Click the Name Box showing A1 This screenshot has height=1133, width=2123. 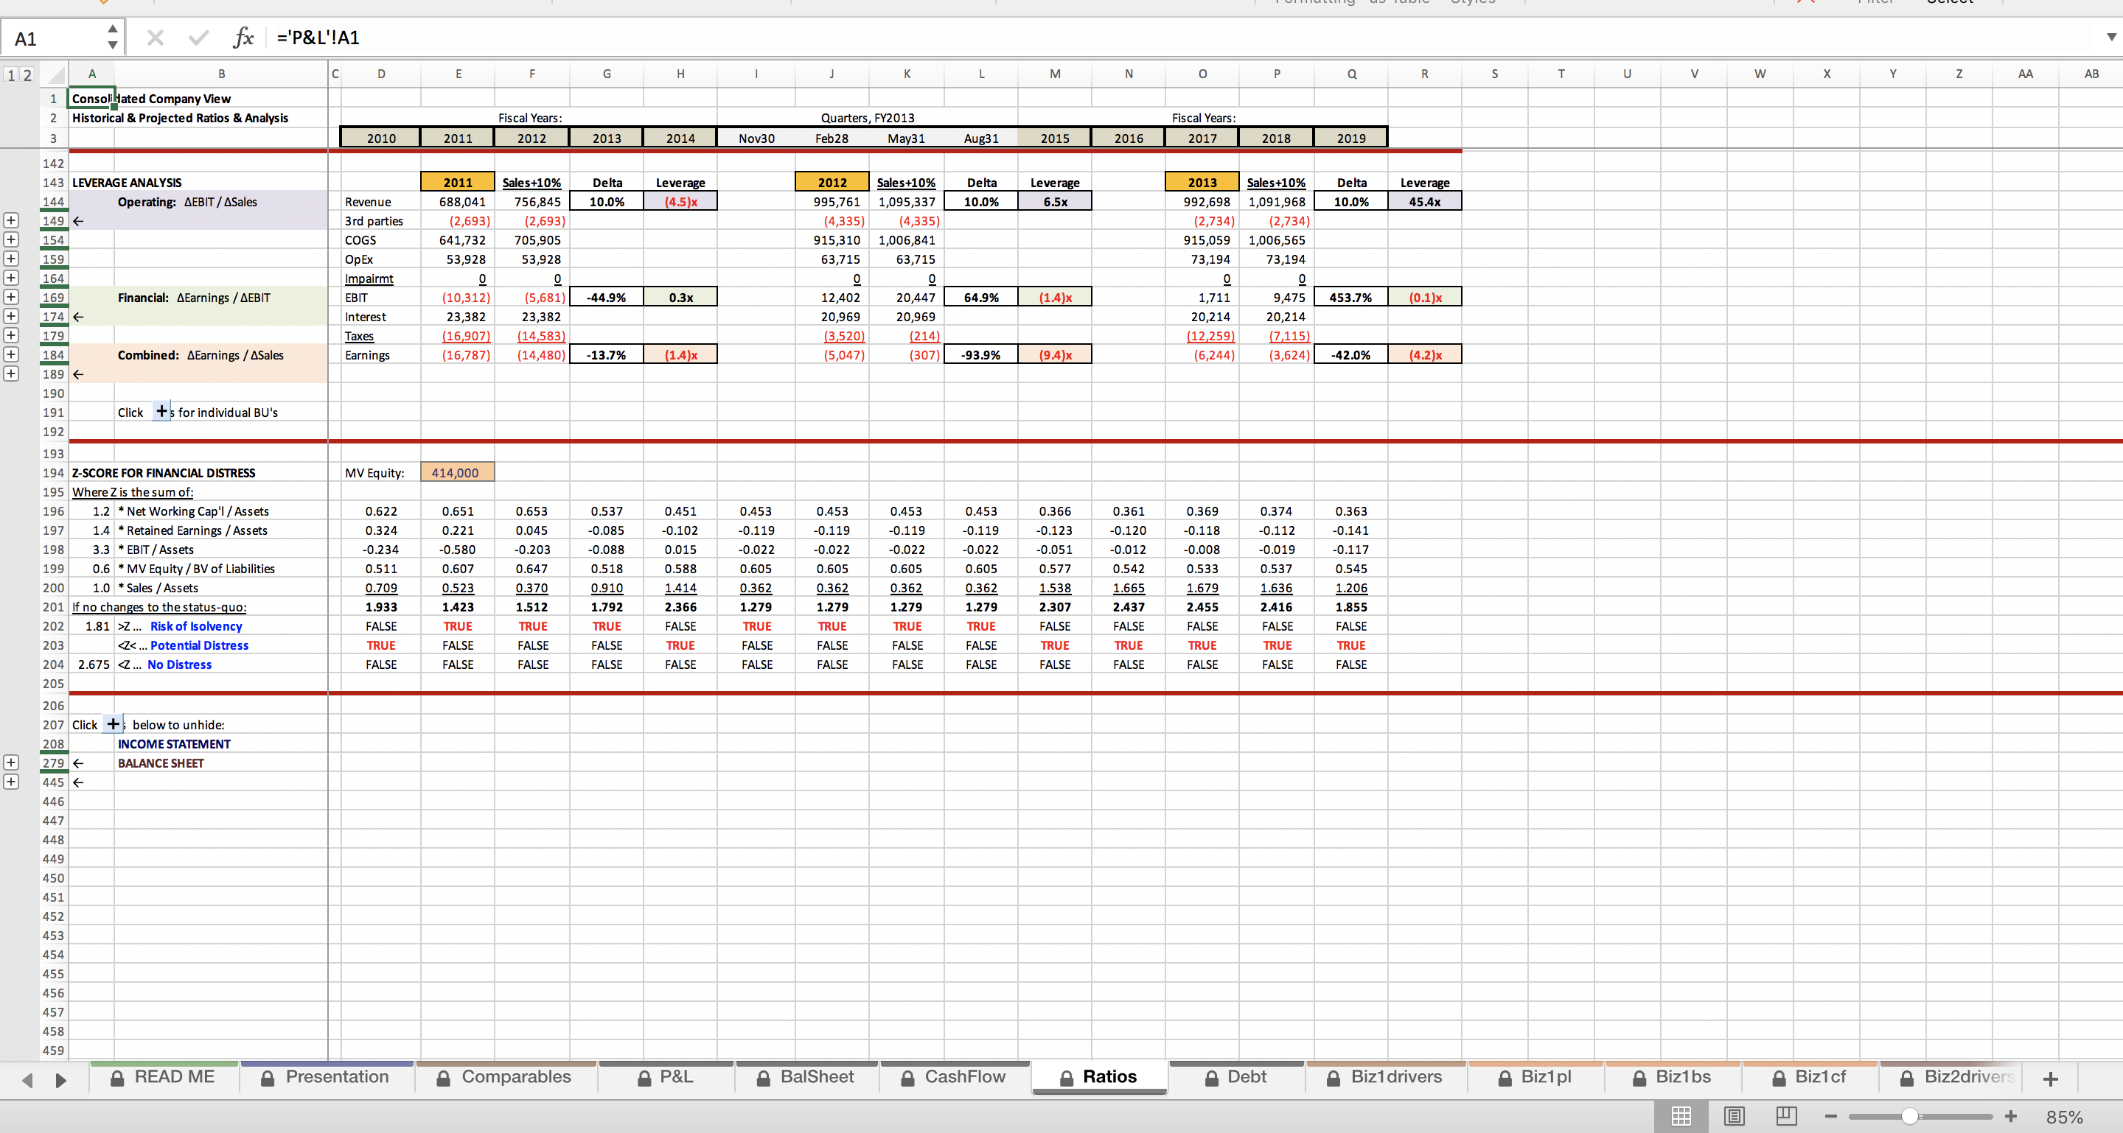point(54,38)
